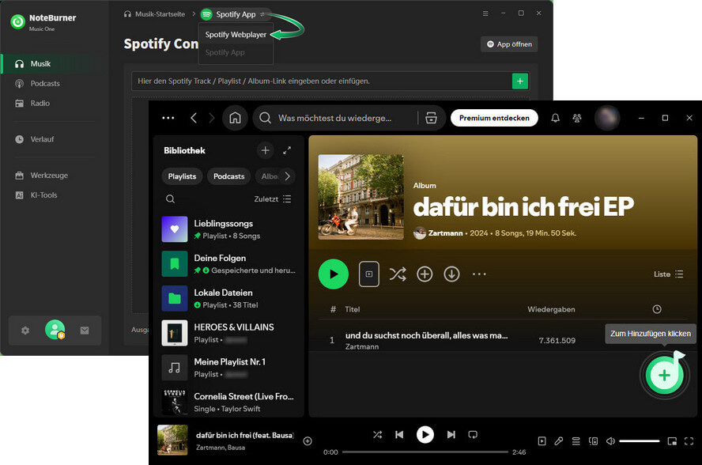Open the queue icon in player bar

[576, 441]
